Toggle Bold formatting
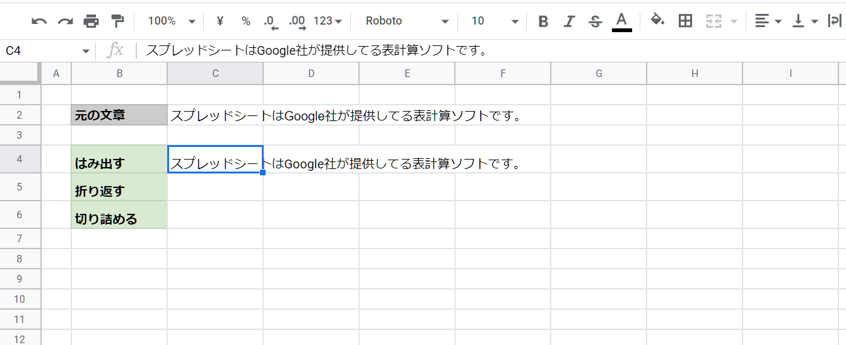 (x=543, y=21)
